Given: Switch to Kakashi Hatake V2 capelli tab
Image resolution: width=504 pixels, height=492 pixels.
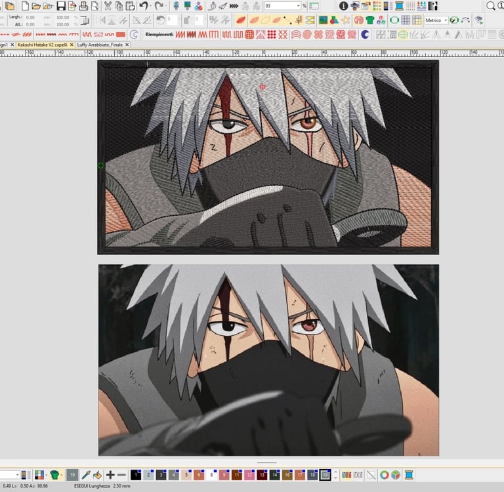Looking at the screenshot, I should (43, 45).
